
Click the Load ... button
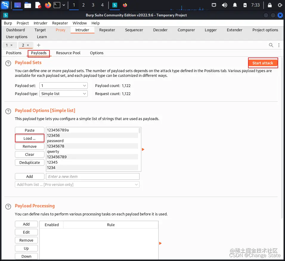tap(30, 139)
